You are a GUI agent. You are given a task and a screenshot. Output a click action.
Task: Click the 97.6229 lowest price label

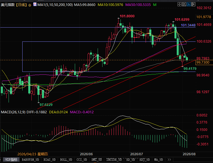(x=46, y=105)
